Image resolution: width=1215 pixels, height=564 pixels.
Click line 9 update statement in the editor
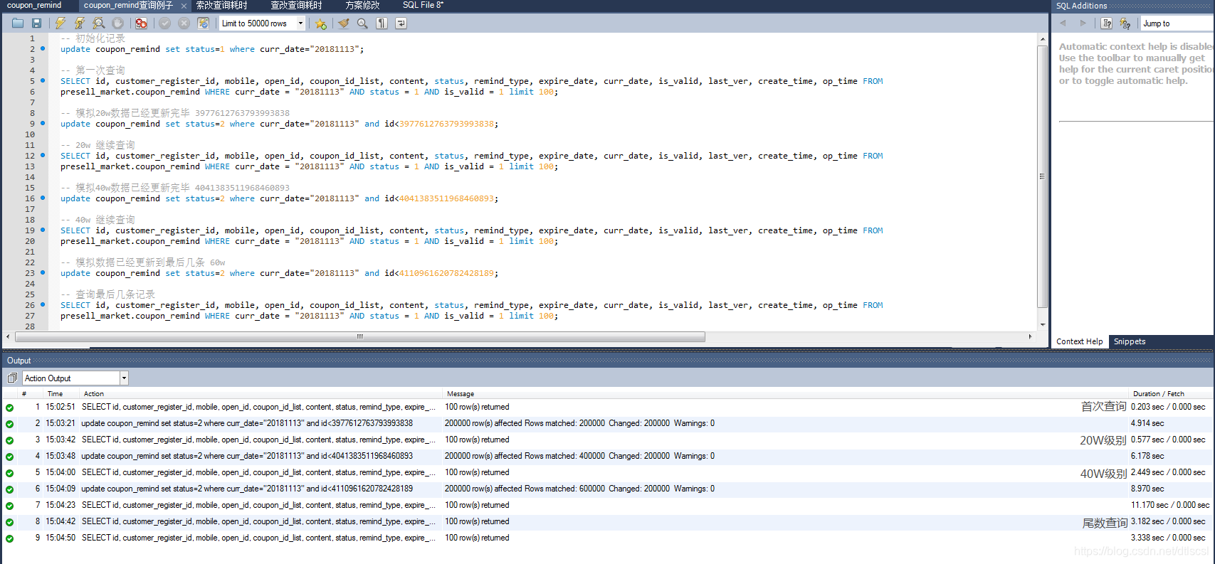coord(279,124)
